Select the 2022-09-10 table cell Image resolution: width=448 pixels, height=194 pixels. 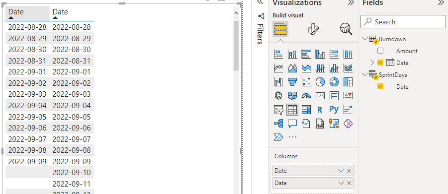72,172
